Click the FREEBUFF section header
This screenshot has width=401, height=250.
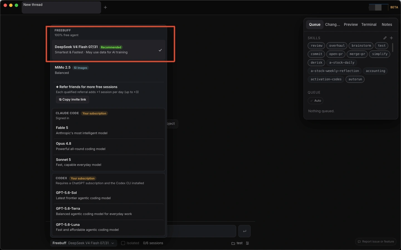click(63, 30)
